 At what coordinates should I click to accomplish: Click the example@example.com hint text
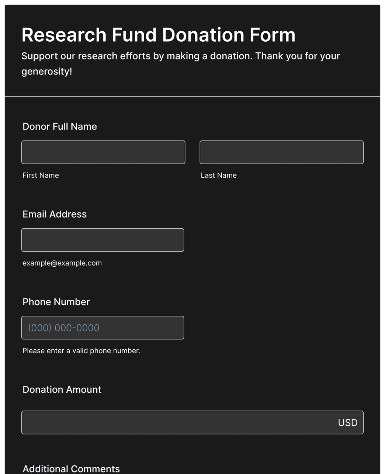point(62,263)
